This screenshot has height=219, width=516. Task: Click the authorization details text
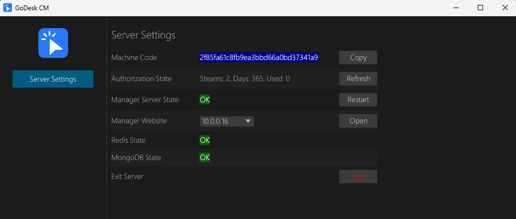[245, 78]
